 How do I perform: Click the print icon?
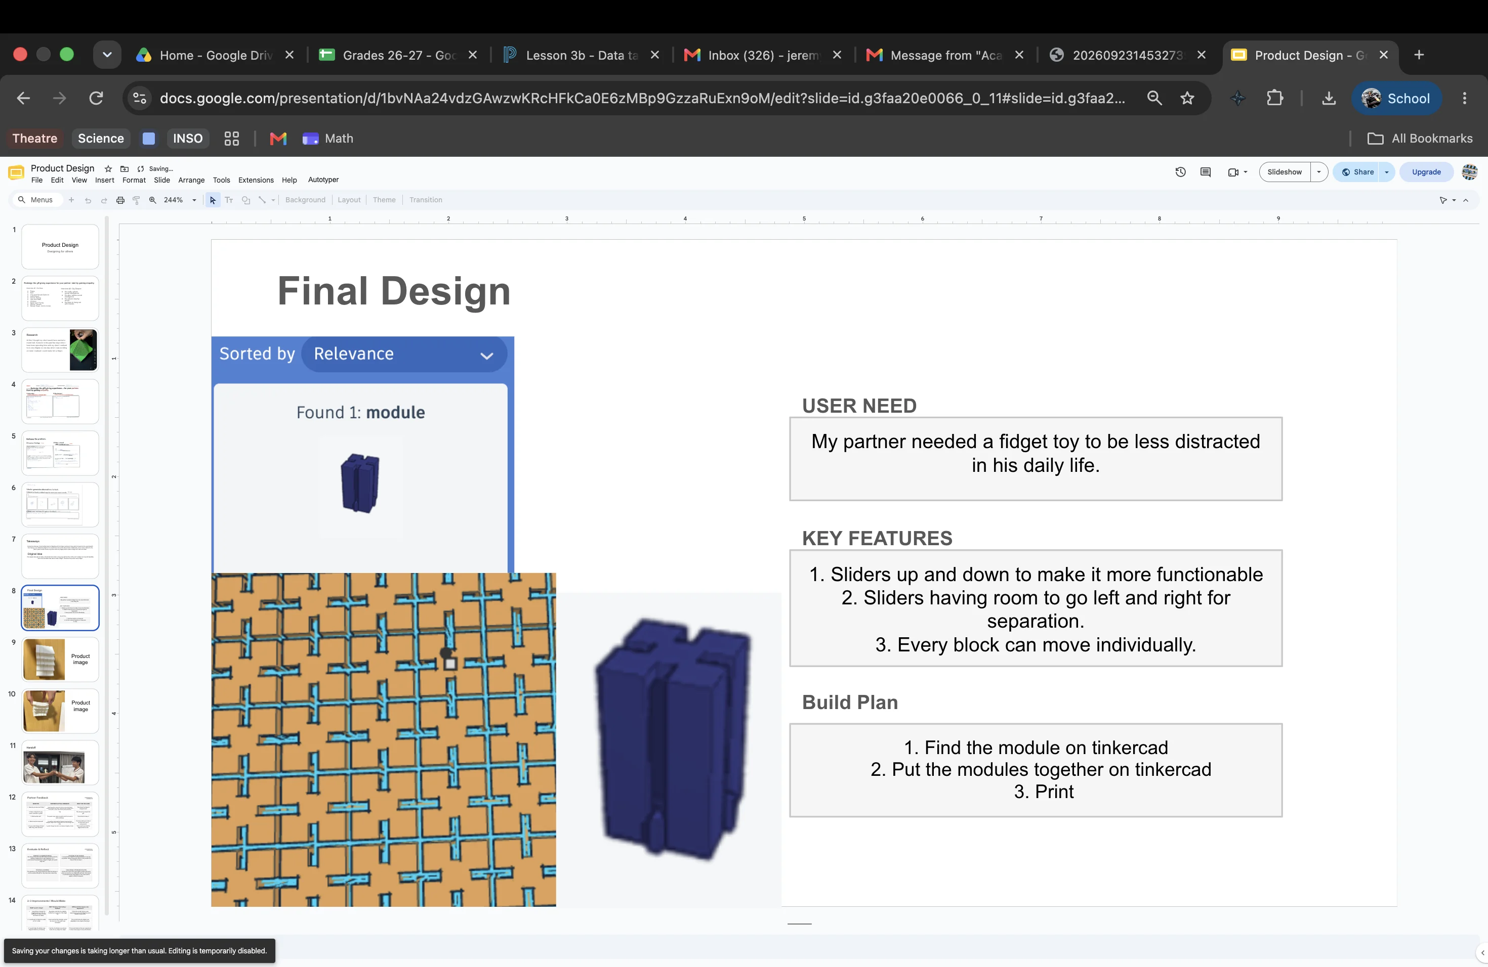[120, 200]
